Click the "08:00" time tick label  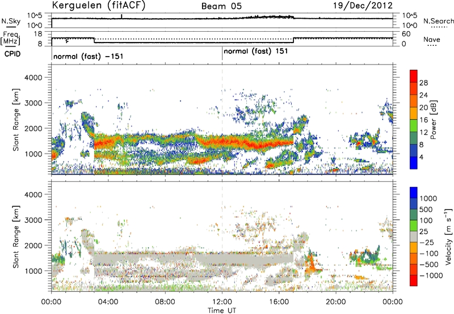(165, 302)
